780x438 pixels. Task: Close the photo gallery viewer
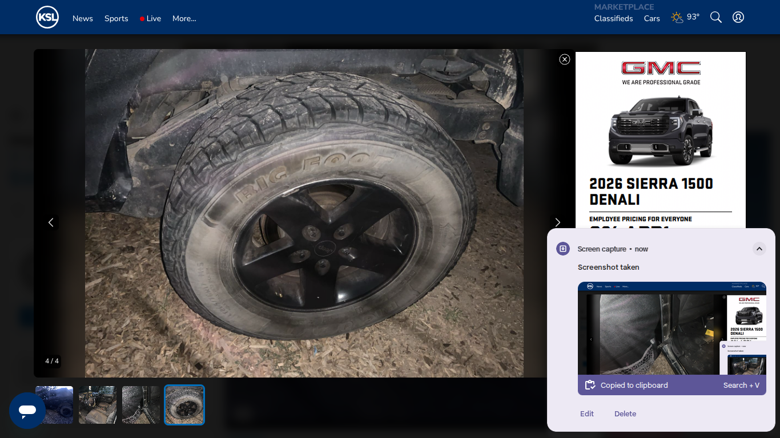point(565,59)
